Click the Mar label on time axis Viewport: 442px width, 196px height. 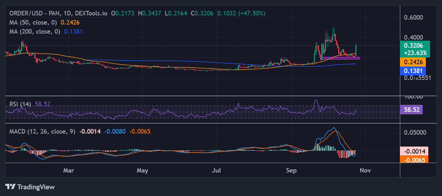(68, 170)
